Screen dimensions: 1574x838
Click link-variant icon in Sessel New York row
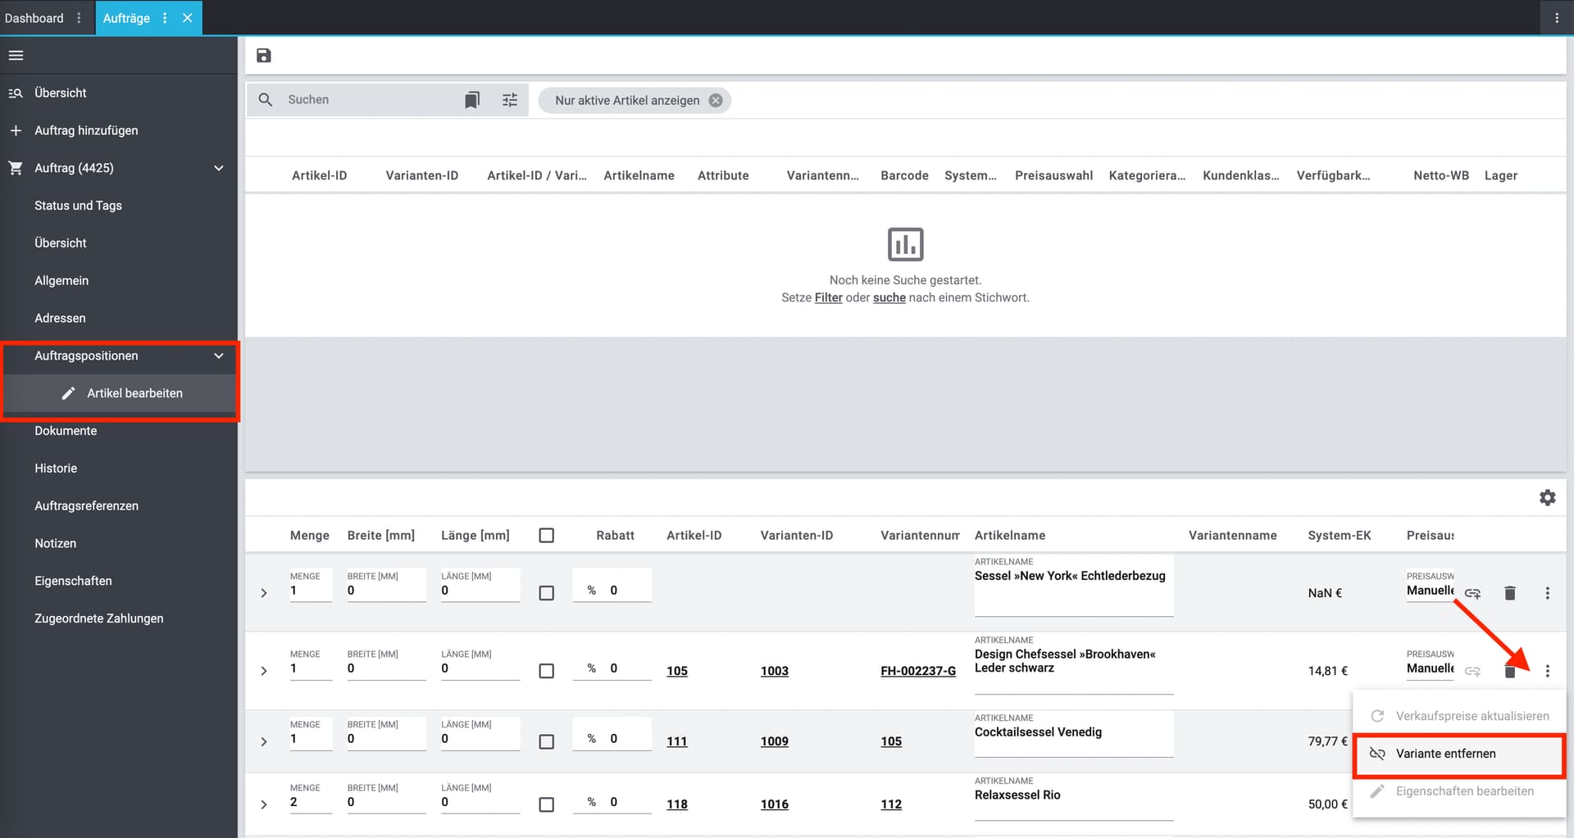[x=1473, y=593]
